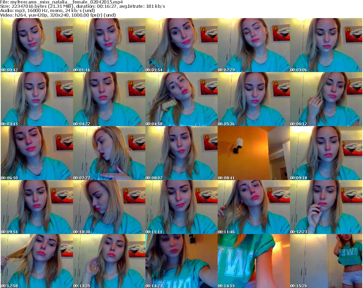The width and height of the screenshot is (363, 288).
Task: Open the frame at 00:03:45
Action: [37, 99]
